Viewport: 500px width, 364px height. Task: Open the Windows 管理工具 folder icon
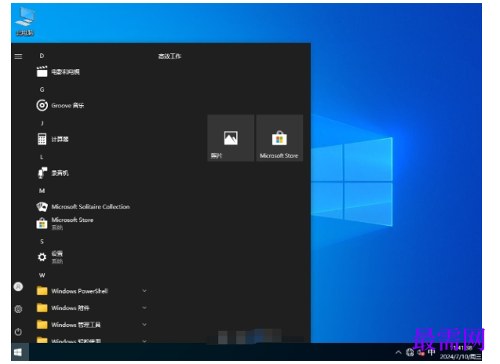point(42,325)
